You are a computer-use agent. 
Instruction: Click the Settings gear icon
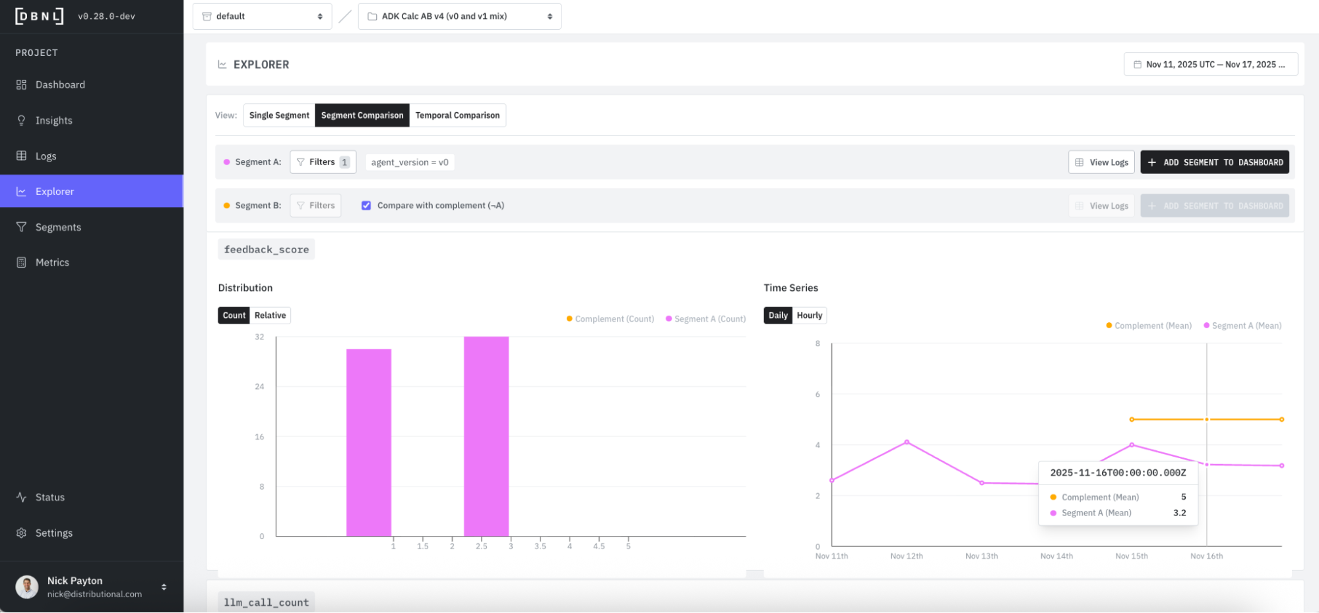tap(21, 533)
